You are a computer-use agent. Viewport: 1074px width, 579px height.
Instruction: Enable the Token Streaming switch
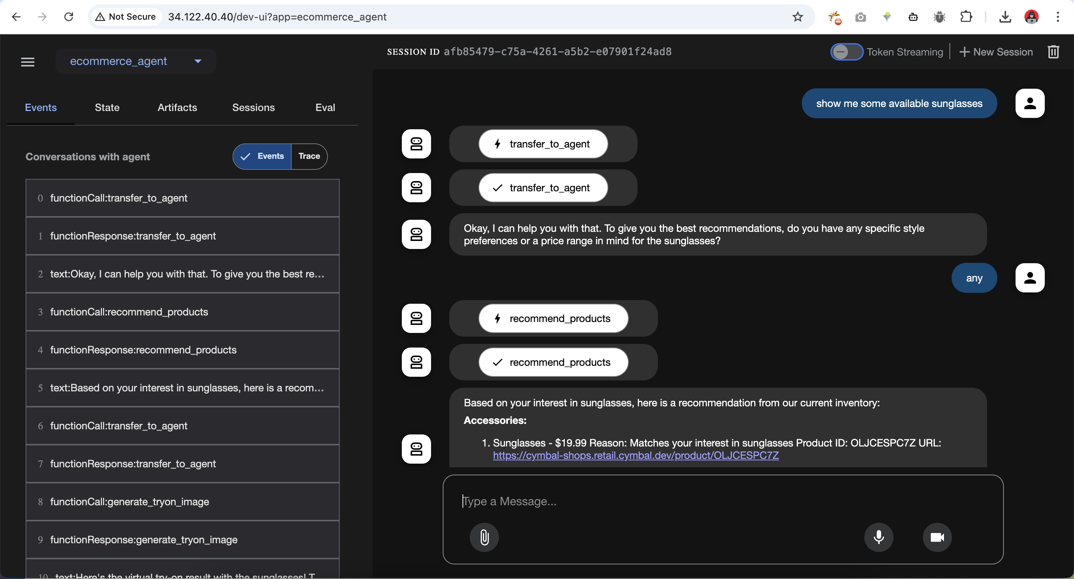(x=846, y=51)
